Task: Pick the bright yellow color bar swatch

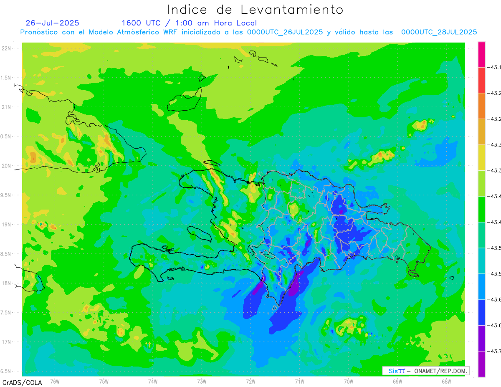Action: pyautogui.click(x=481, y=157)
